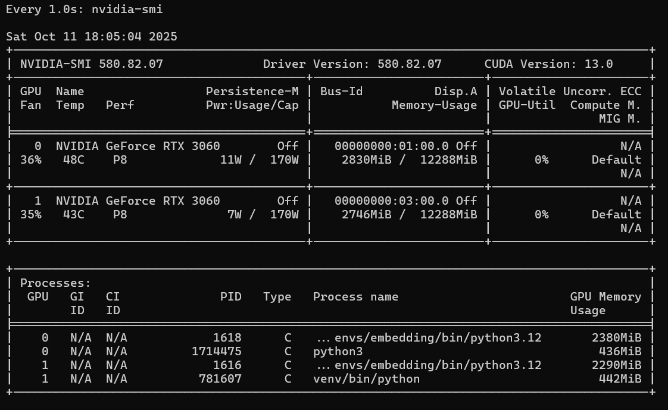
Task: Click the watch header 'Every 1.0s: nvidia-smi'
Action: pos(84,10)
